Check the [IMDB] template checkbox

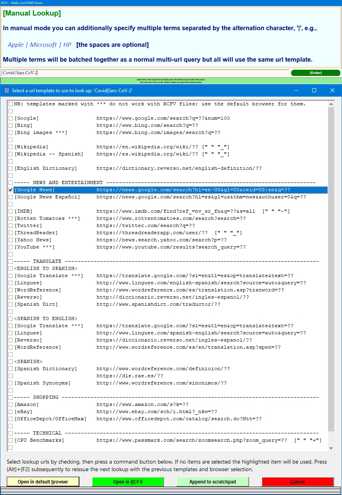10,211
